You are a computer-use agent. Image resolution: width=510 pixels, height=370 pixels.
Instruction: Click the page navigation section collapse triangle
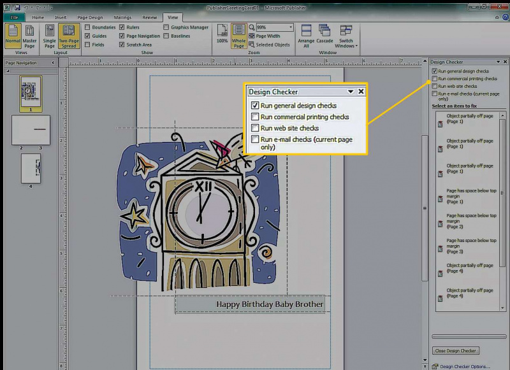tap(8, 71)
